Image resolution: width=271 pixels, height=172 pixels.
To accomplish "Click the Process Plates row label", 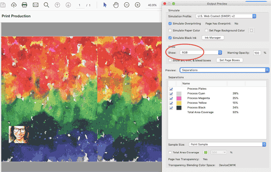I will [196, 89].
